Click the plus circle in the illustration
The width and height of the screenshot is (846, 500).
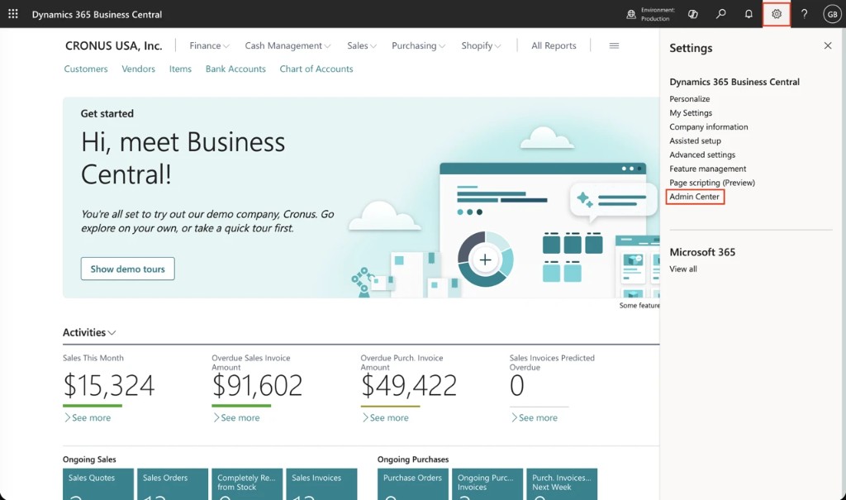[485, 260]
